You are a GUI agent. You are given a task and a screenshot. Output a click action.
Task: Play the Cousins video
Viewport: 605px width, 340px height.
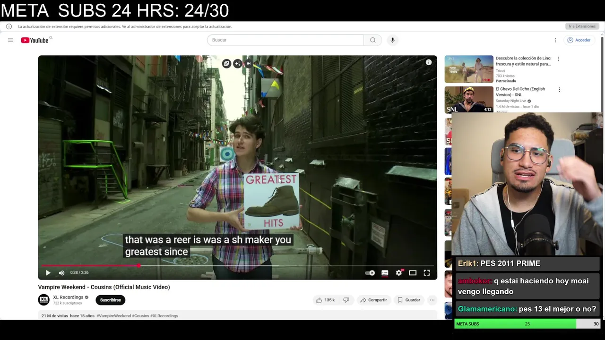[x=48, y=272]
